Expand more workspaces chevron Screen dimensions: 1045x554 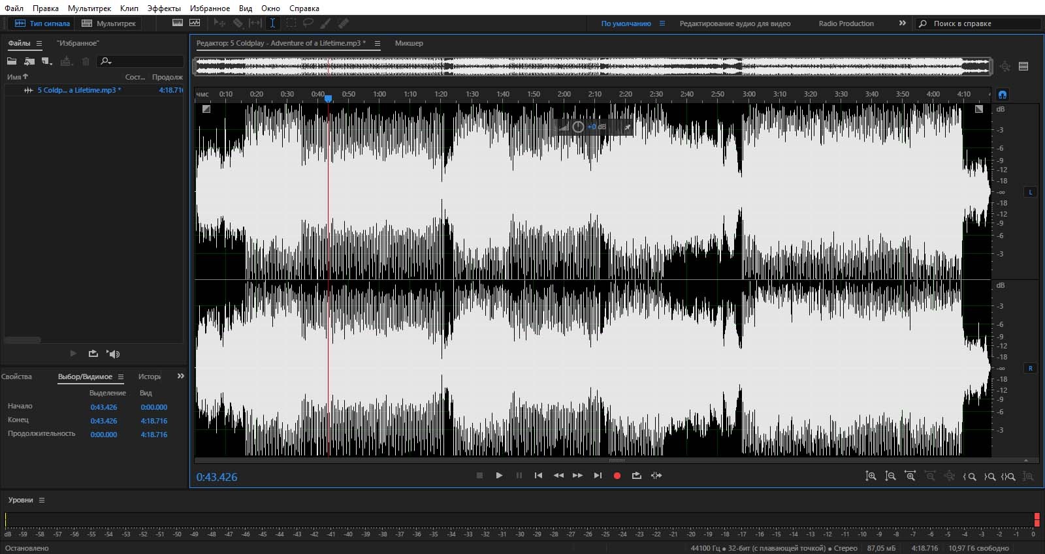pos(903,23)
